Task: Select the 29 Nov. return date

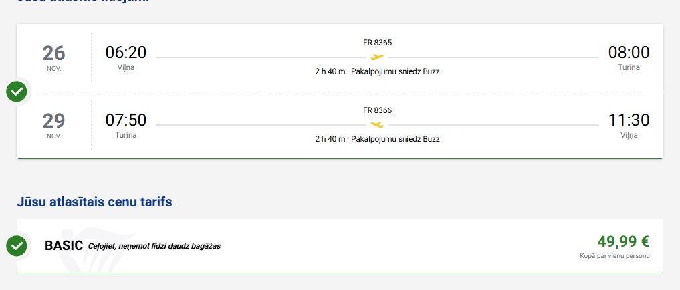Action: [x=54, y=124]
